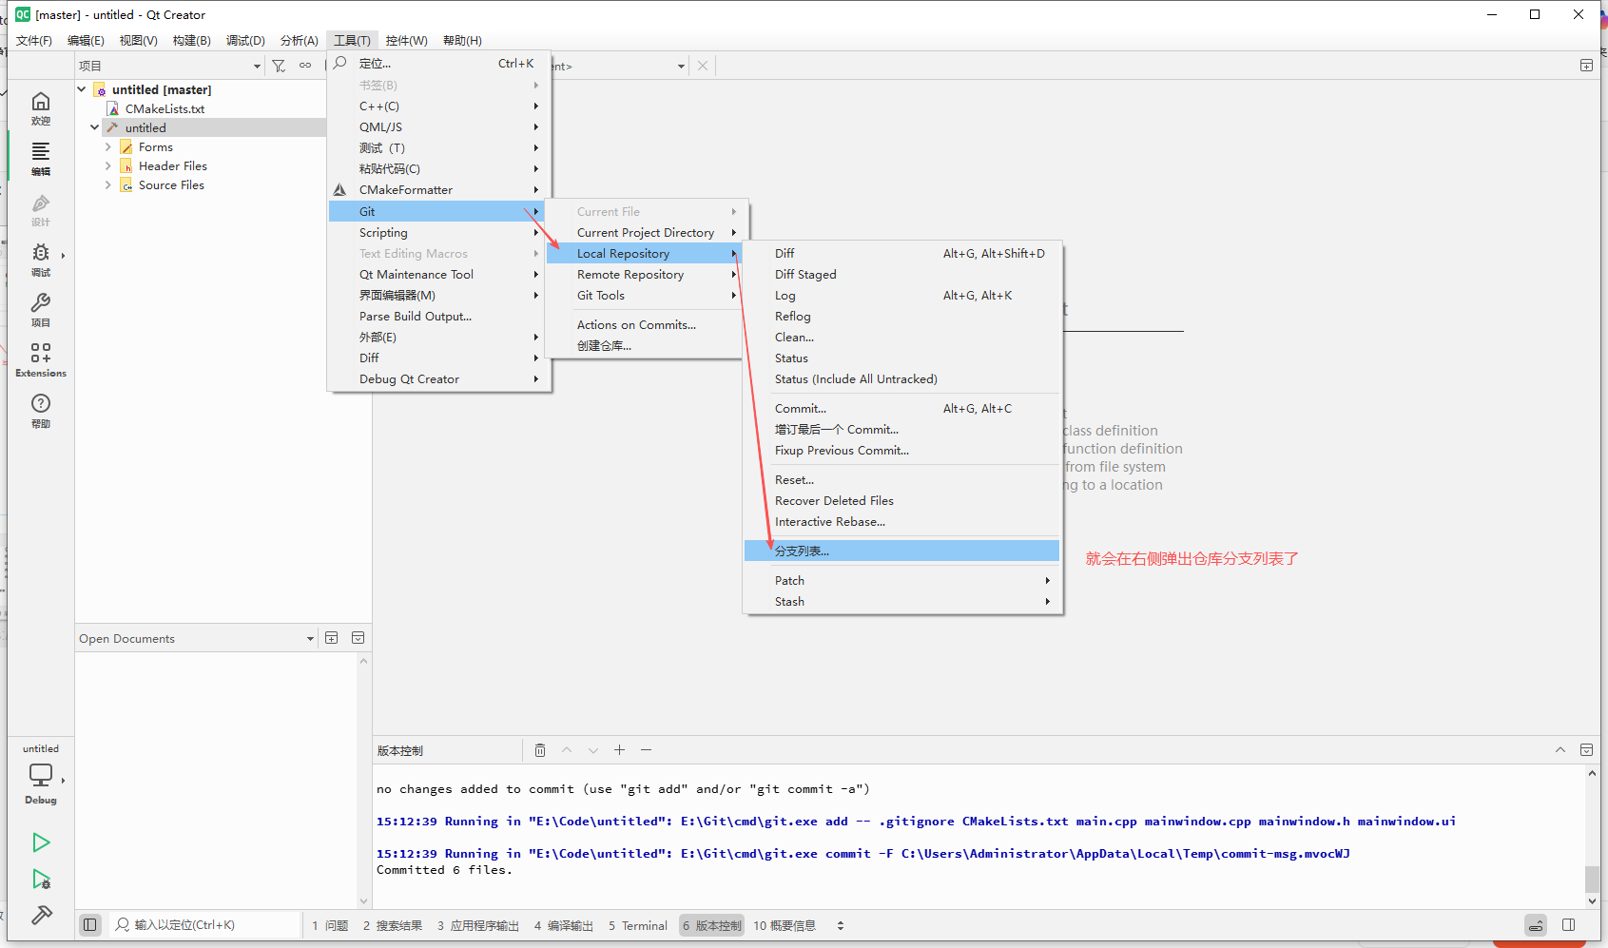Image resolution: width=1608 pixels, height=948 pixels.
Task: Open the Patch submenu
Action: pos(902,580)
